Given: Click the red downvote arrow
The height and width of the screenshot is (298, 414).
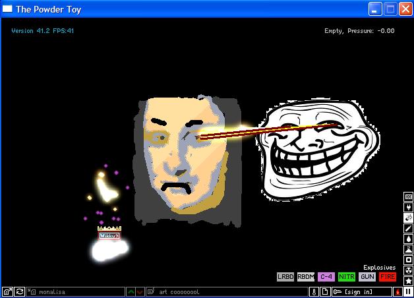Looking at the screenshot, I should [140, 291].
